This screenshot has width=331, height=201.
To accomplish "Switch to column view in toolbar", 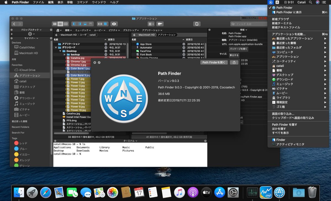I will point(65,24).
